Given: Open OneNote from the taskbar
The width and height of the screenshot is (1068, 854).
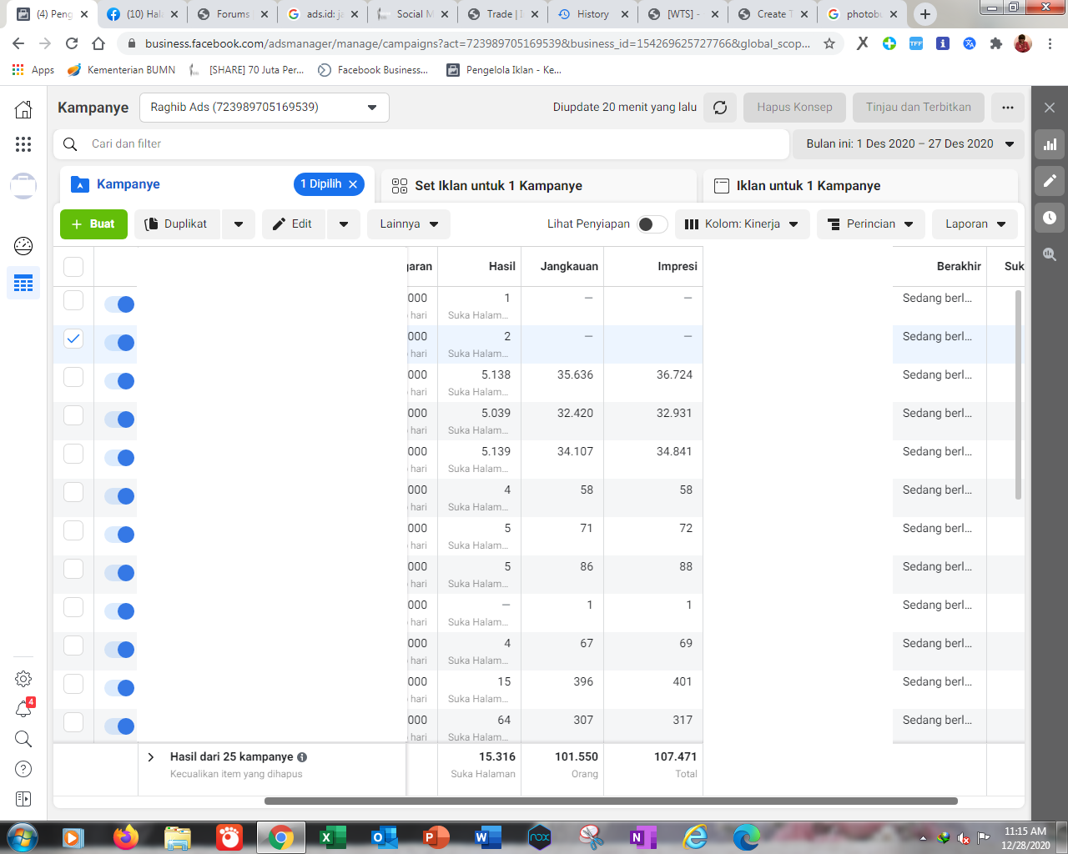Looking at the screenshot, I should pos(643,836).
